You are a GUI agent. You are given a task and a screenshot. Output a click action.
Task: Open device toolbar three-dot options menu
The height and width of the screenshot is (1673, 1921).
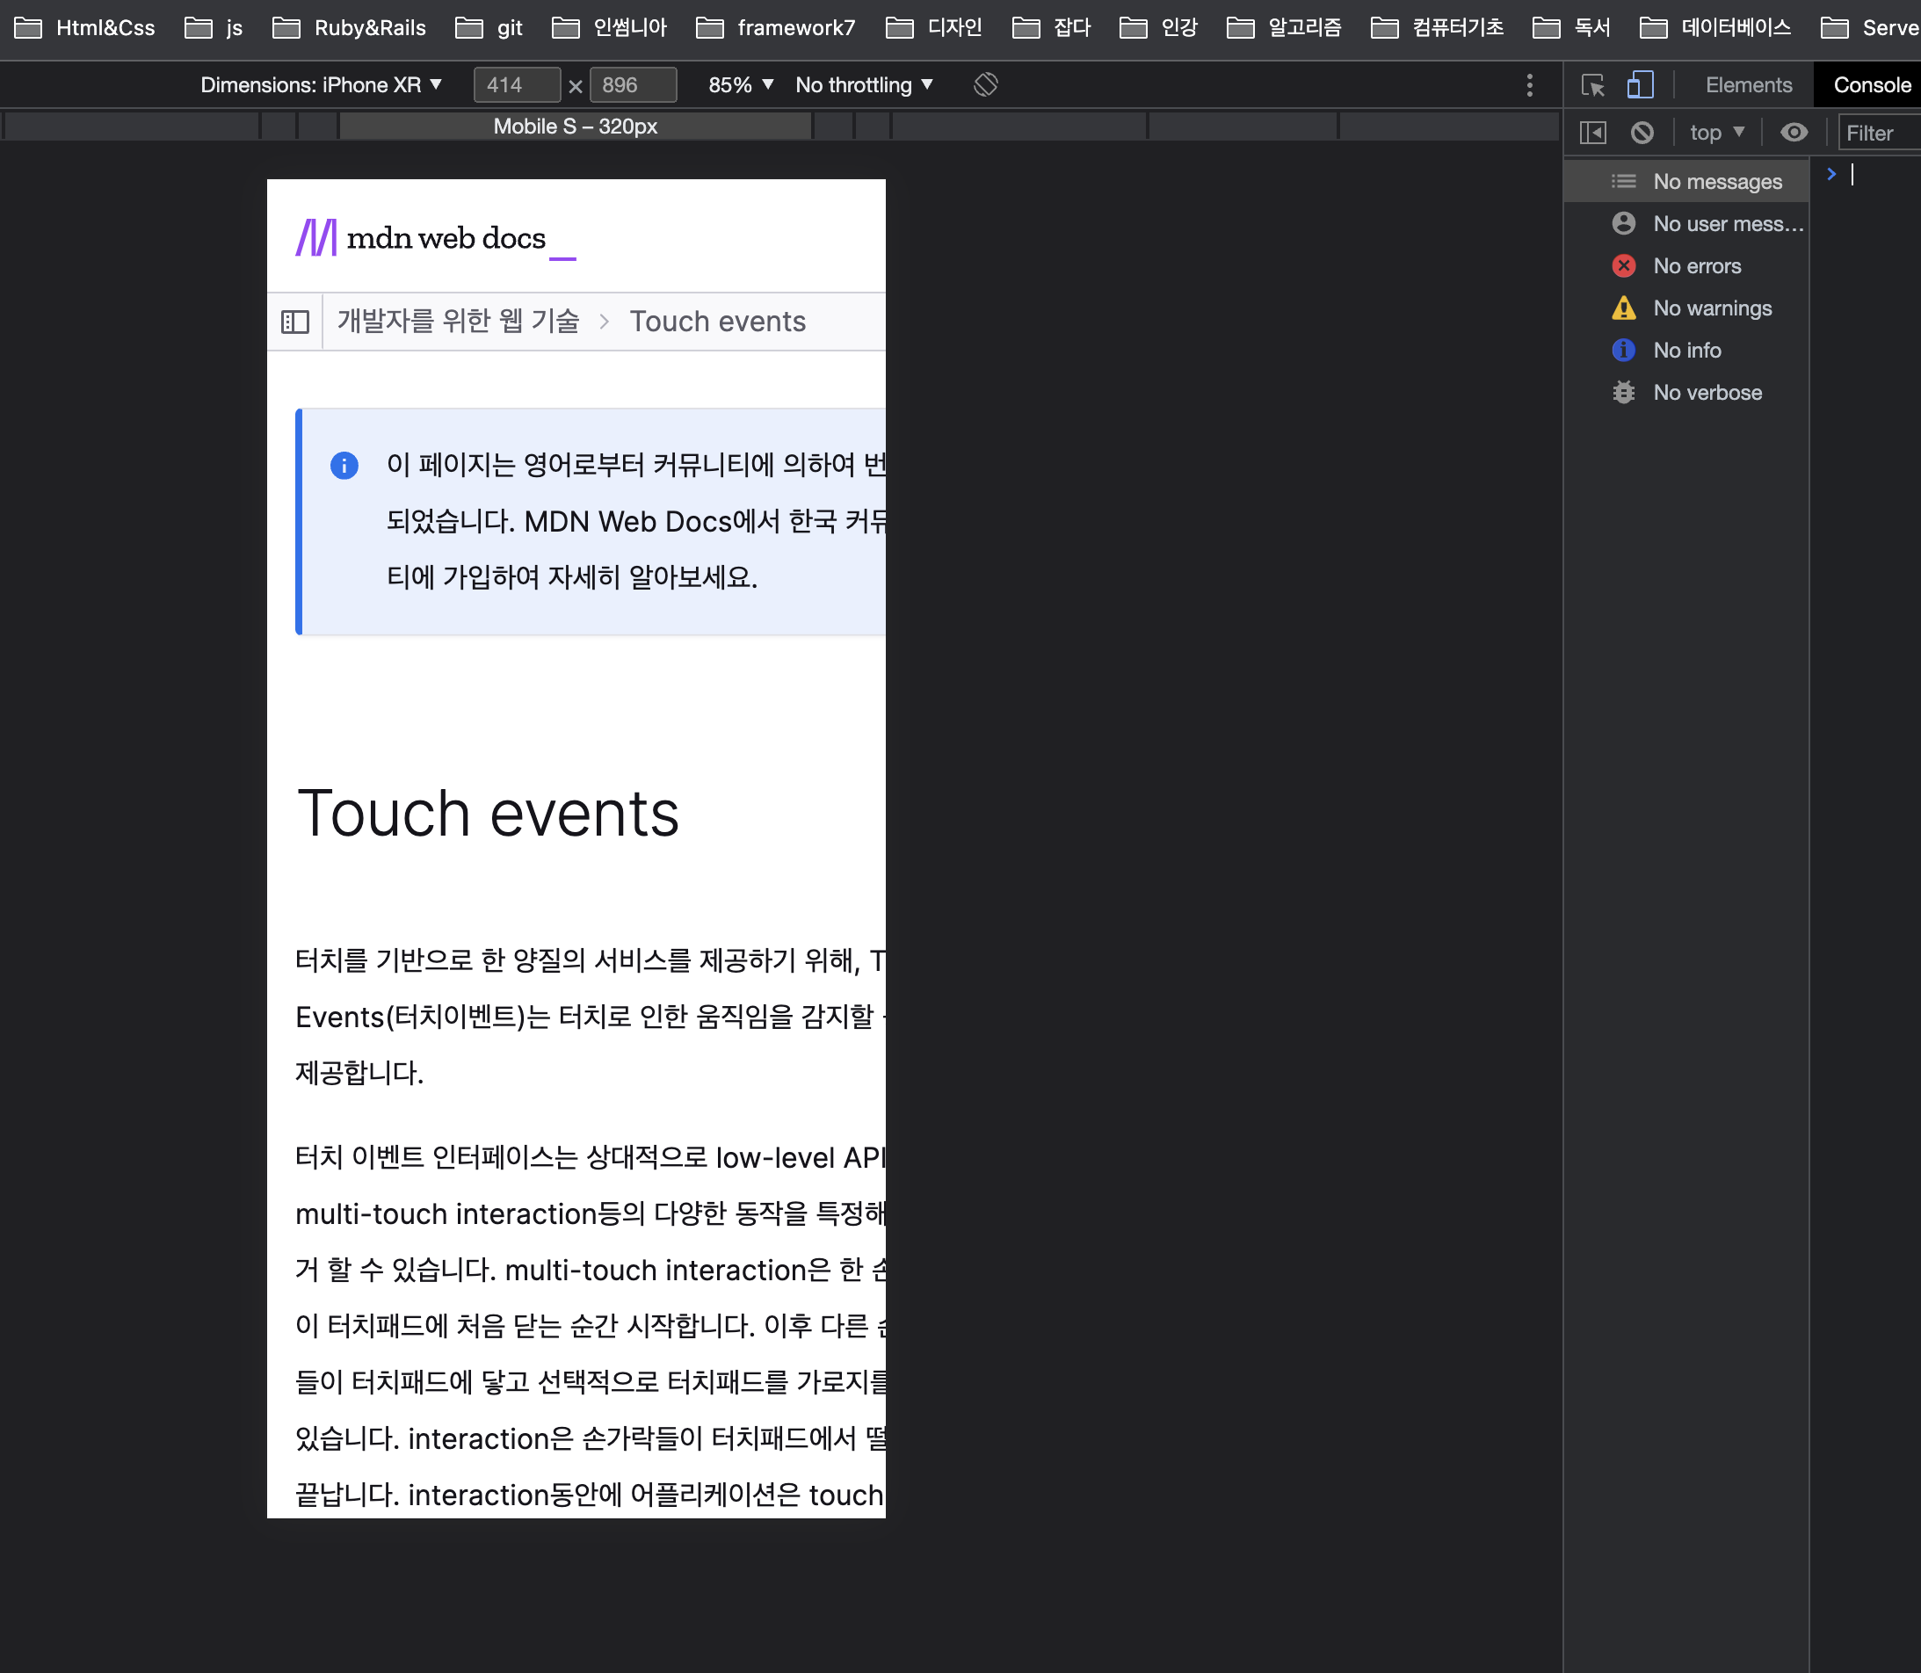coord(1529,85)
